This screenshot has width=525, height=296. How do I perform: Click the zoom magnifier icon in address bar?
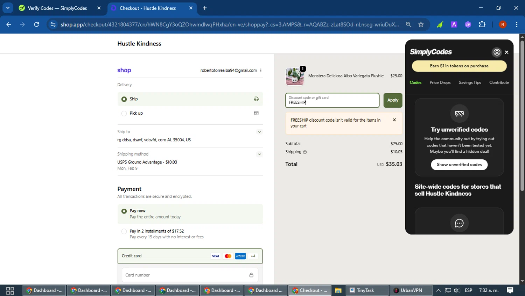(x=408, y=24)
